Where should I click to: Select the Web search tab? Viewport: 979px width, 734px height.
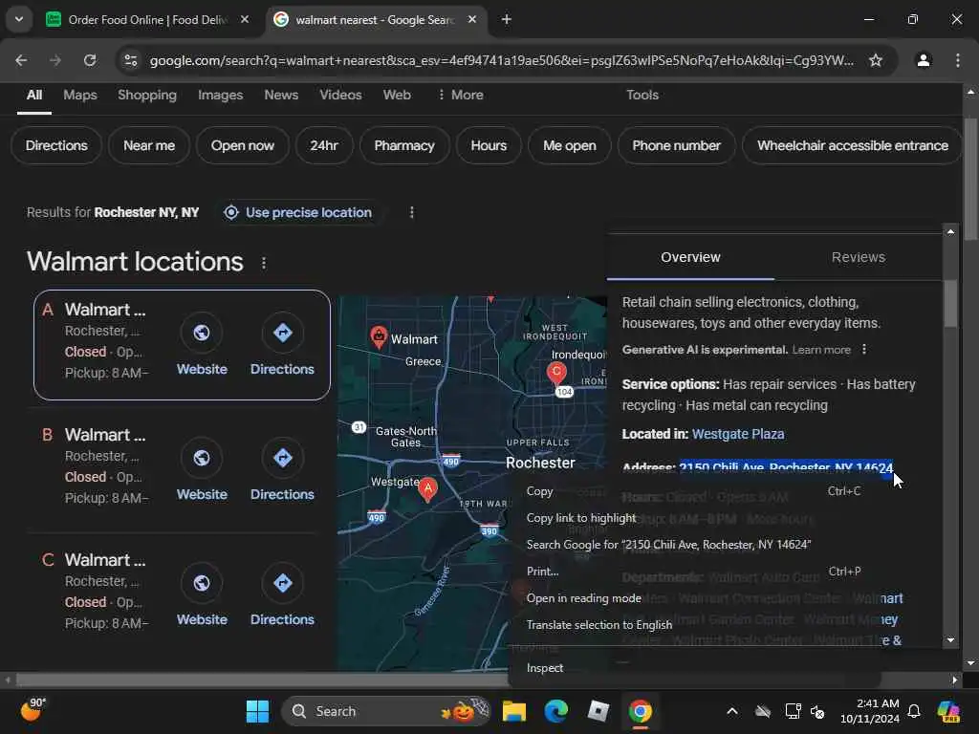pyautogui.click(x=397, y=95)
